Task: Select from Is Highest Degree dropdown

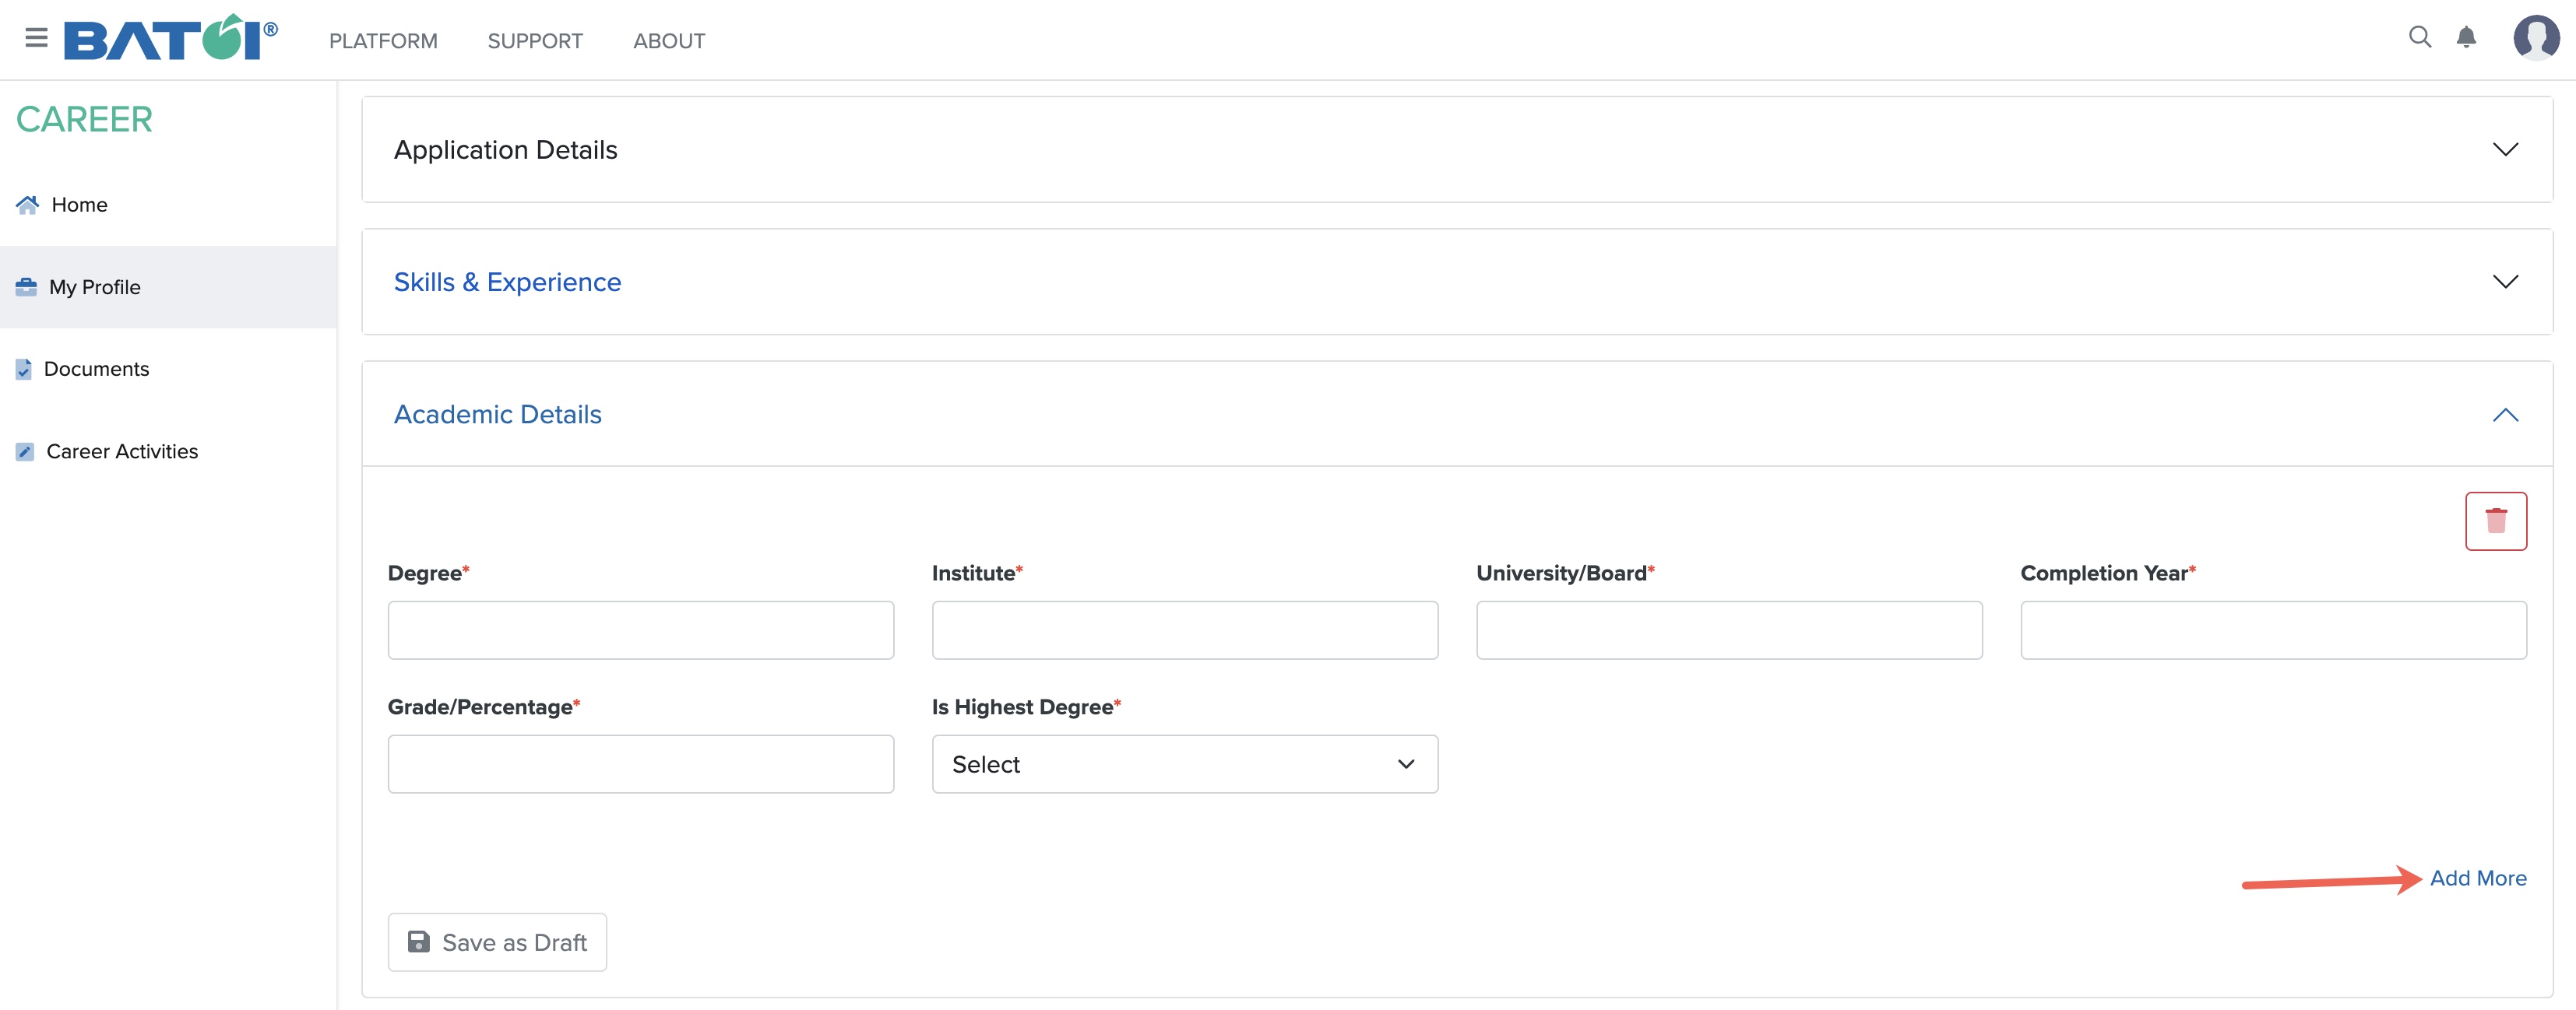Action: tap(1184, 762)
